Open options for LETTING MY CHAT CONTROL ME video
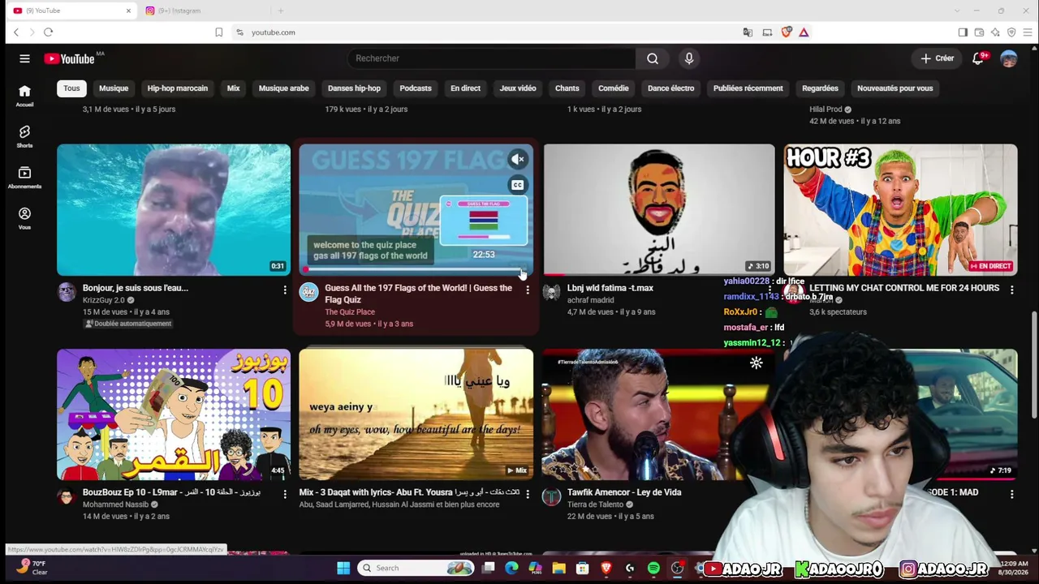The image size is (1039, 584). coord(1011,290)
